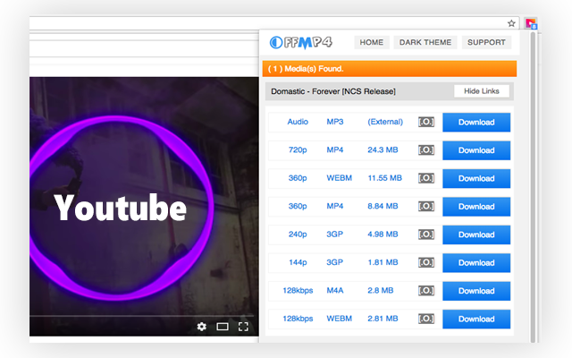Click the FFMP4 extension icon in browser toolbar
Image resolution: width=572 pixels, height=358 pixels.
531,23
